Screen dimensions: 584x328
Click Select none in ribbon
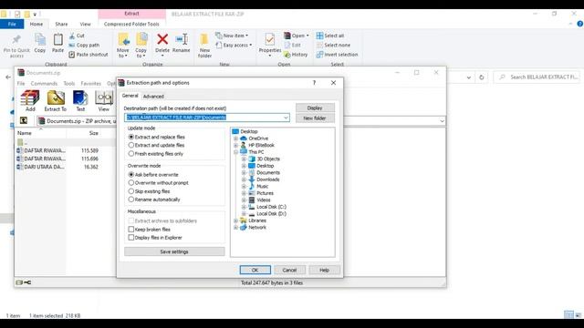click(333, 45)
